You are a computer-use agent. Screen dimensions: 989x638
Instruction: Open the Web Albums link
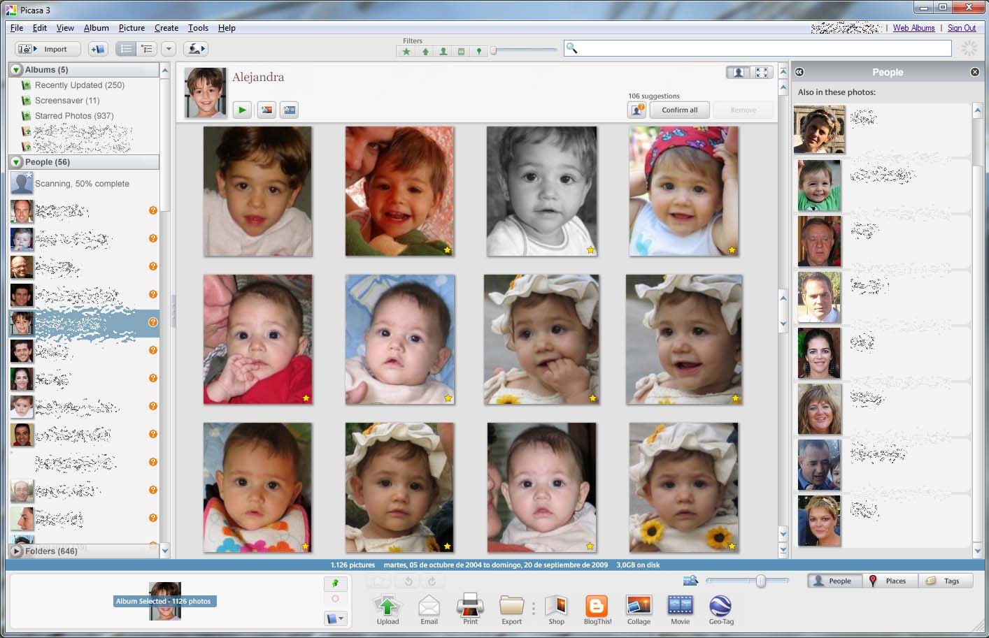pyautogui.click(x=913, y=28)
